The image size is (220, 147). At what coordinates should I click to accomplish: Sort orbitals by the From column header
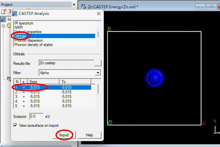tap(43, 81)
